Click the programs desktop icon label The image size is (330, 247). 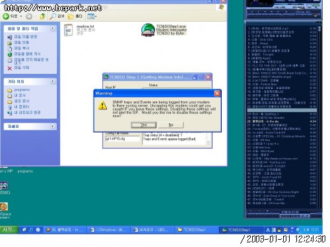pos(25,171)
